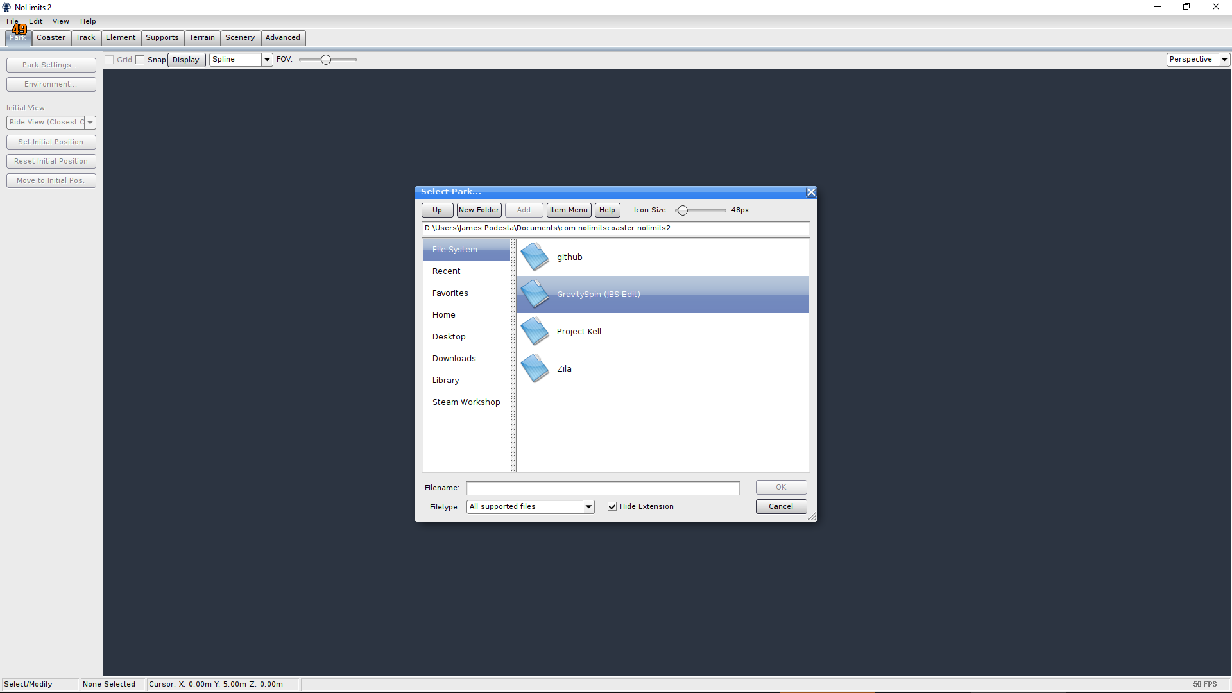The width and height of the screenshot is (1232, 693).
Task: Switch to the Coaster tab
Action: (x=51, y=37)
